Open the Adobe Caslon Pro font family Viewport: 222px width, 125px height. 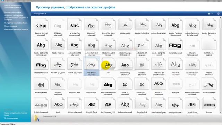point(142,24)
